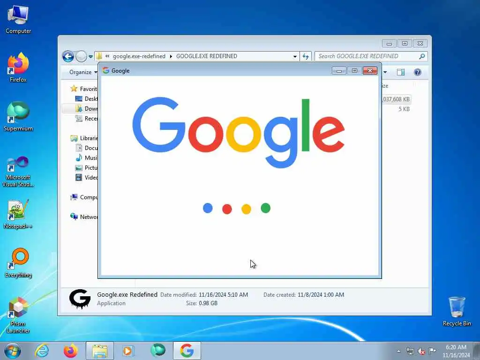The height and width of the screenshot is (360, 480).
Task: Select Computer in the navigation pane
Action: 83,197
